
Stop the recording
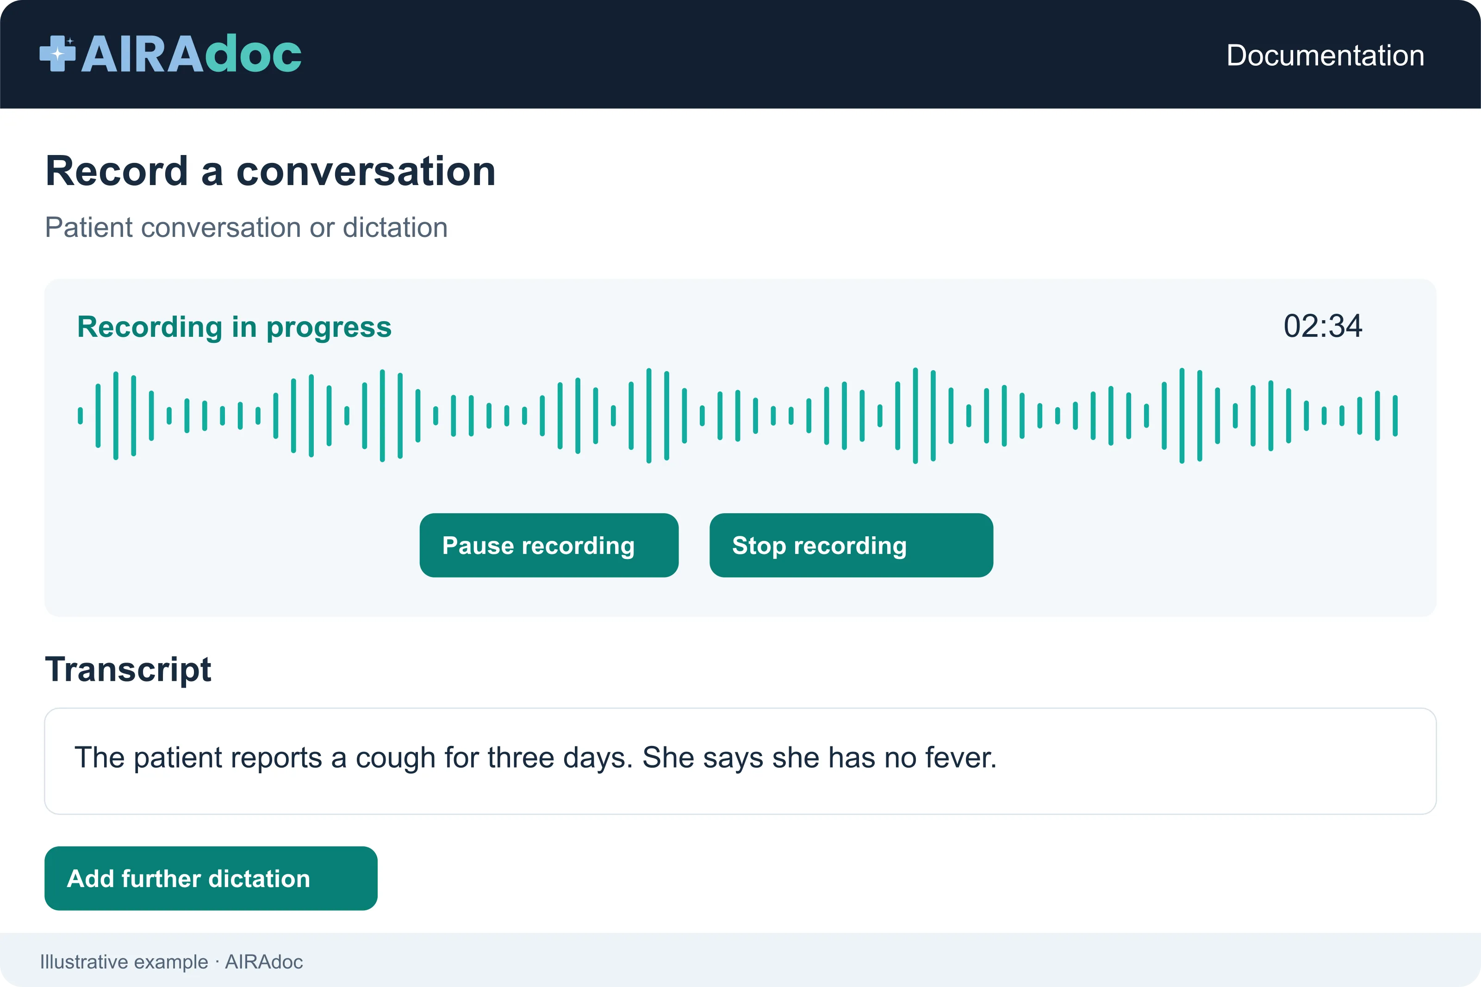click(x=851, y=545)
